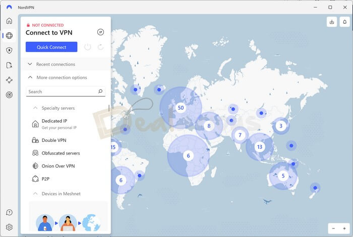Screen dimensions: 353x237
Task: Zoom out the map with minus button
Action: coord(333,228)
